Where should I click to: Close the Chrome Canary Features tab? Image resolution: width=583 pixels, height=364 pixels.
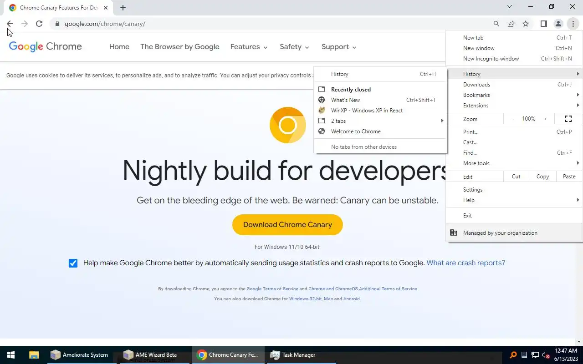(x=106, y=8)
